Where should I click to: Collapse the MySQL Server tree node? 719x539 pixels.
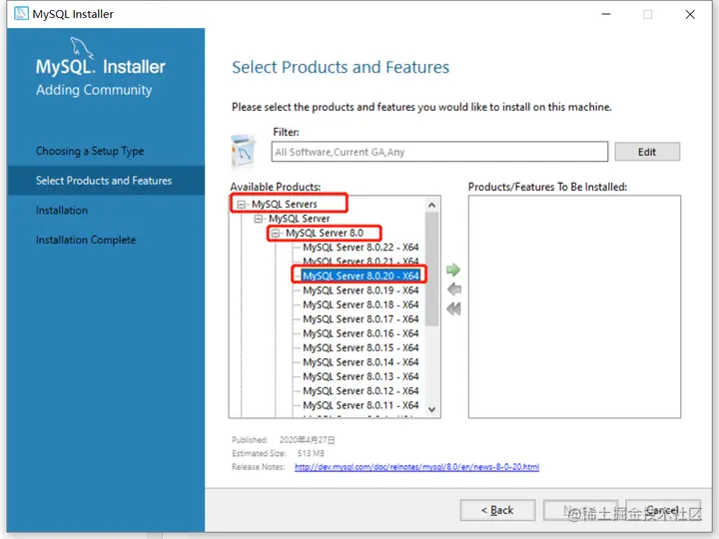pyautogui.click(x=259, y=219)
